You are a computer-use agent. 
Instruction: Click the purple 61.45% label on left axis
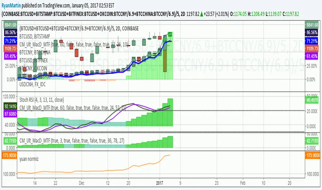click(x=10, y=56)
